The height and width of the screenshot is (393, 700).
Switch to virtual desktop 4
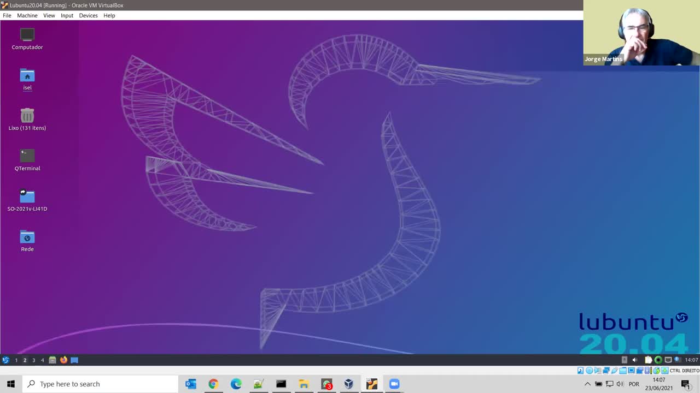42,360
